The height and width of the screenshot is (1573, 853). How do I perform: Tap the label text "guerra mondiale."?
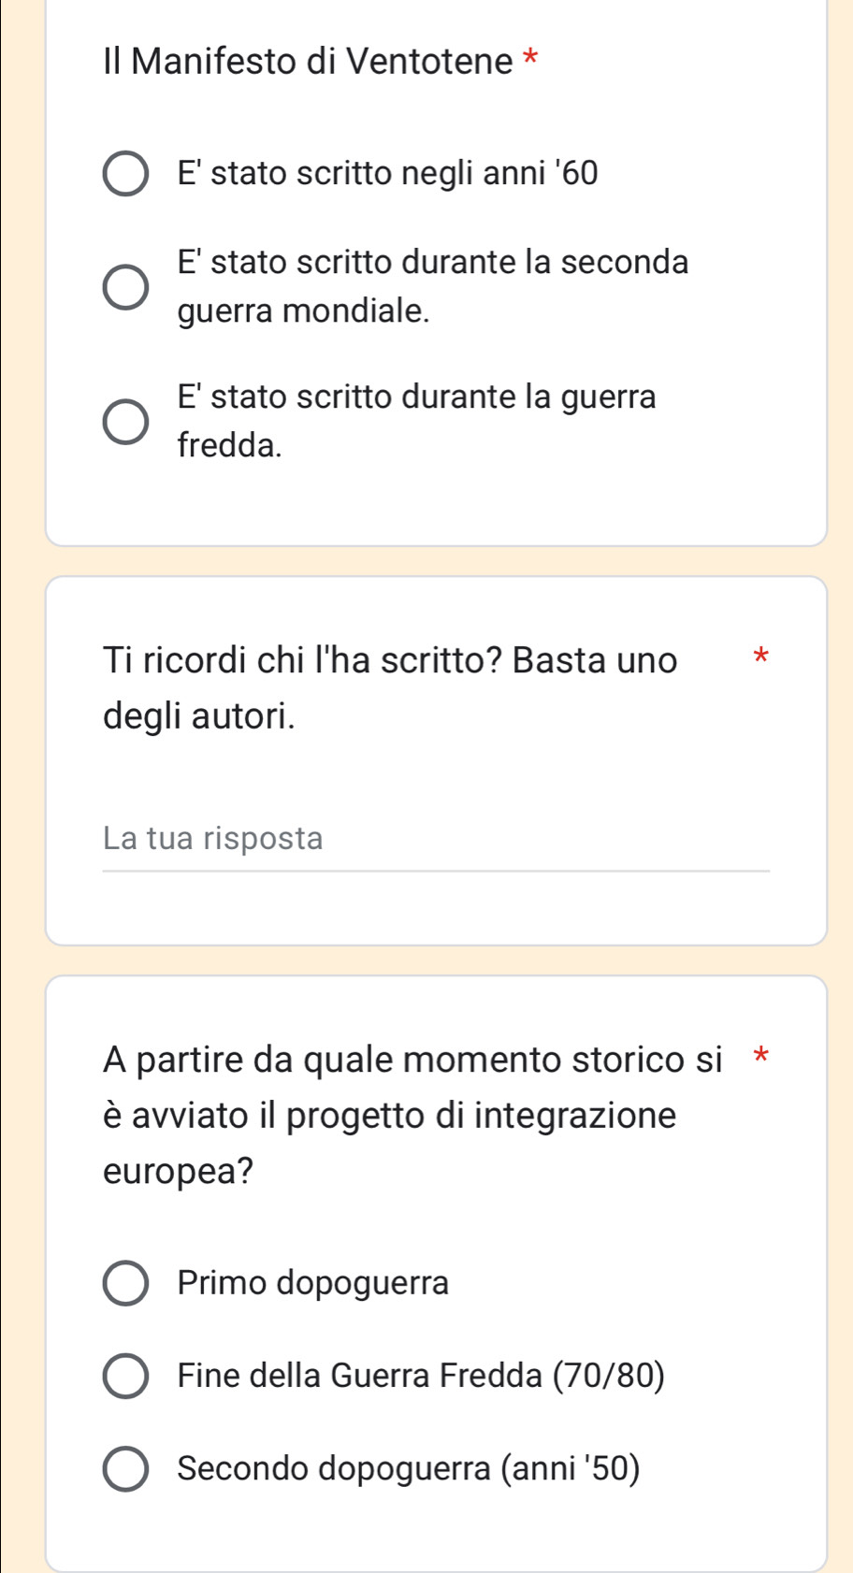pyautogui.click(x=304, y=310)
